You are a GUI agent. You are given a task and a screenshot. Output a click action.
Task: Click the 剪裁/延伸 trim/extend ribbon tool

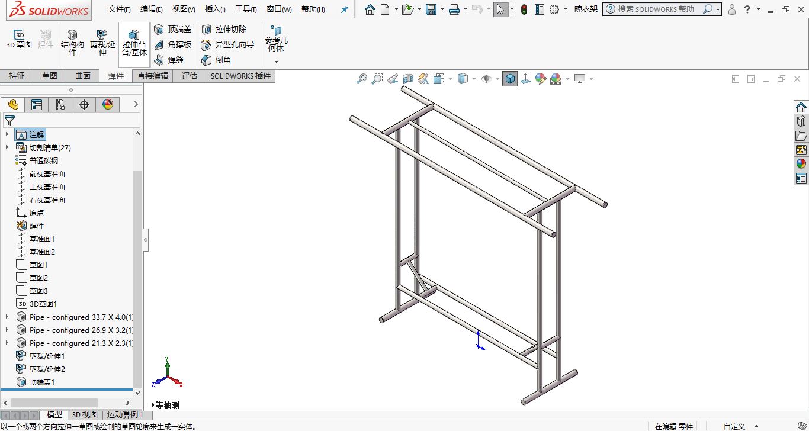(102, 43)
